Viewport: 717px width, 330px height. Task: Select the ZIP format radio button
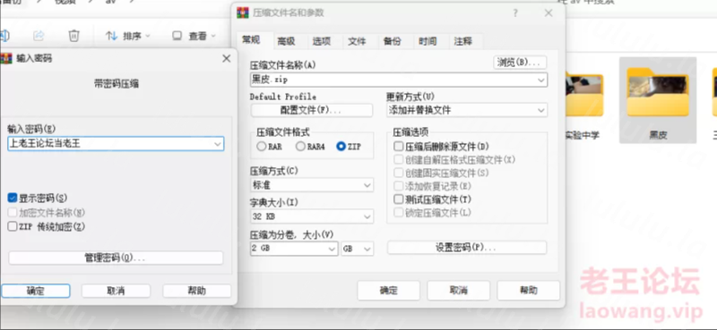click(x=341, y=147)
